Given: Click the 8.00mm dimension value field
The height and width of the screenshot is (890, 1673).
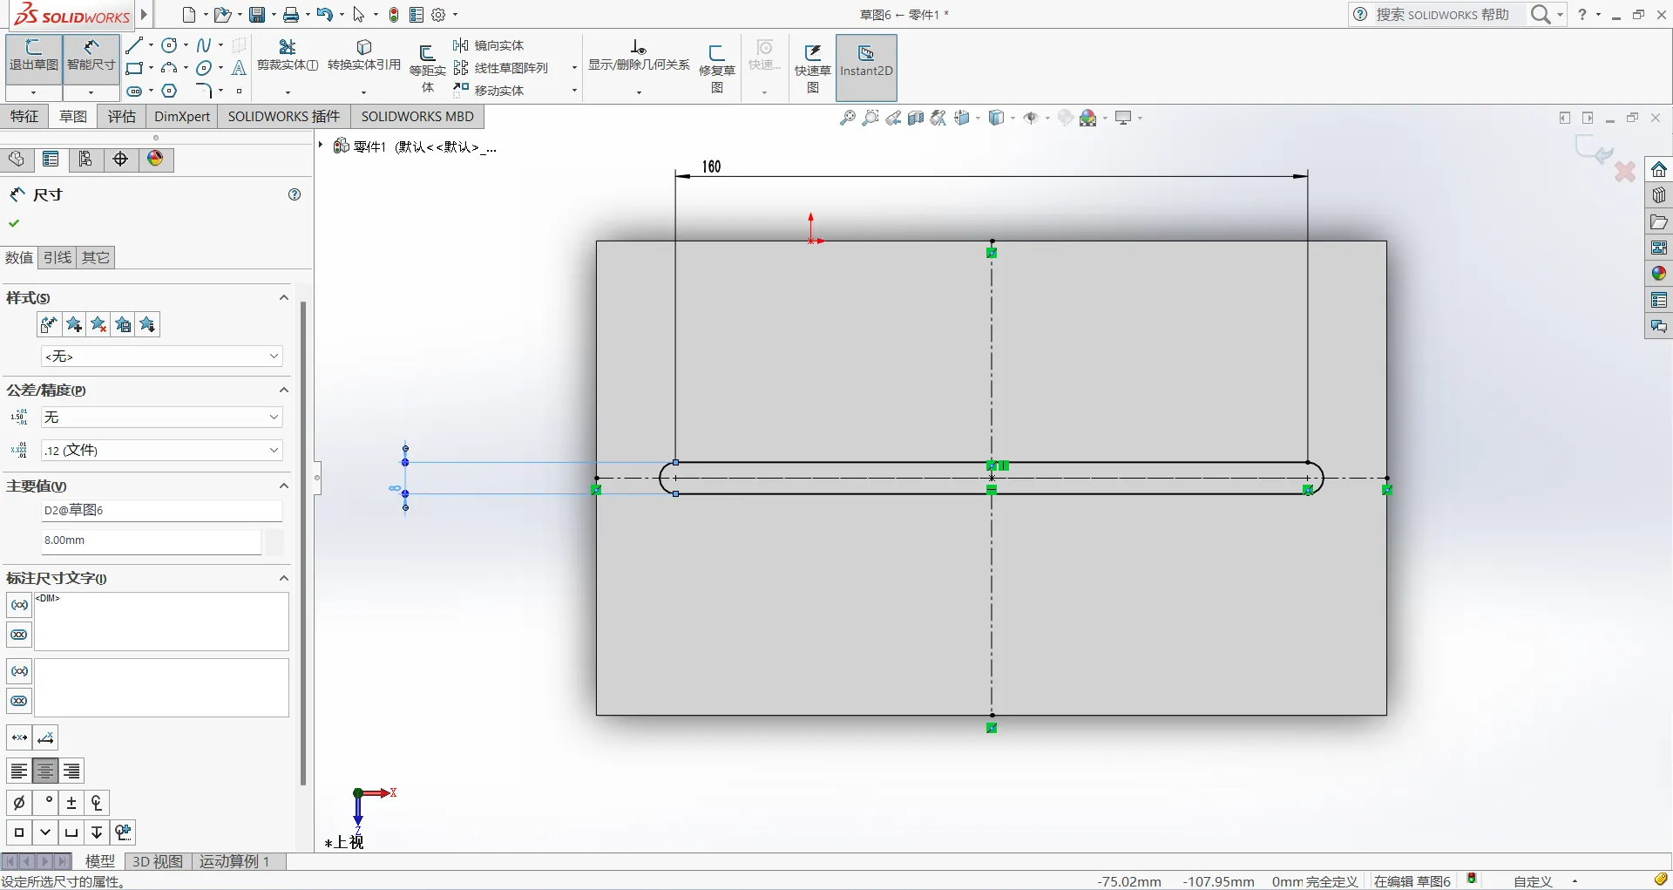Looking at the screenshot, I should pyautogui.click(x=152, y=541).
